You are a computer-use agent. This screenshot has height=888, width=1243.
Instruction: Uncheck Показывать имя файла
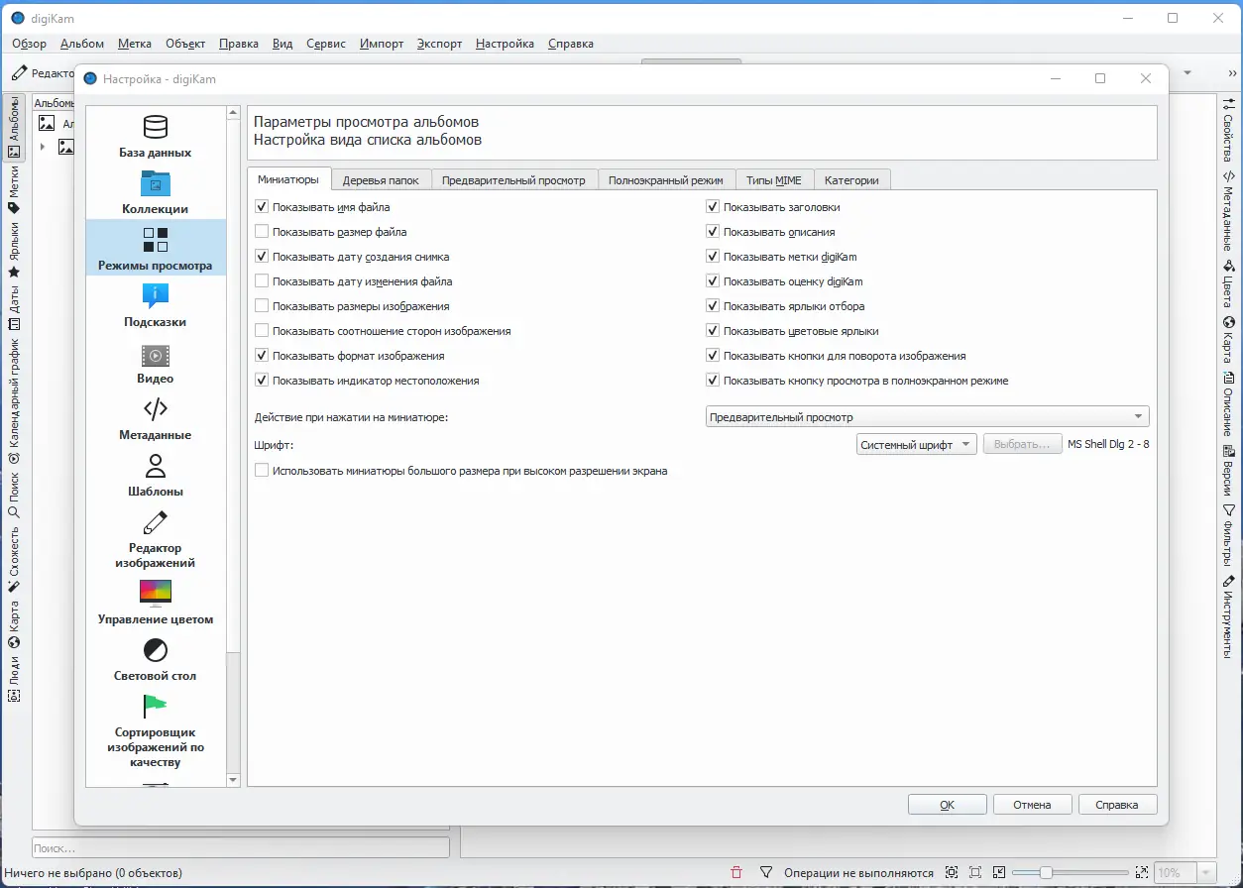point(262,207)
